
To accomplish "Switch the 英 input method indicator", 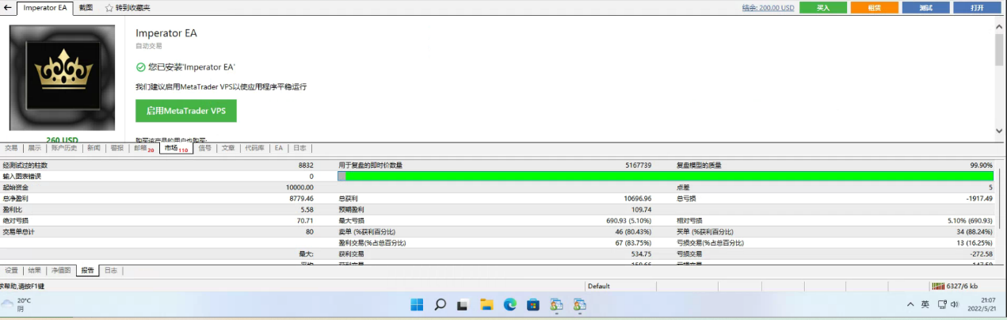I will 925,304.
